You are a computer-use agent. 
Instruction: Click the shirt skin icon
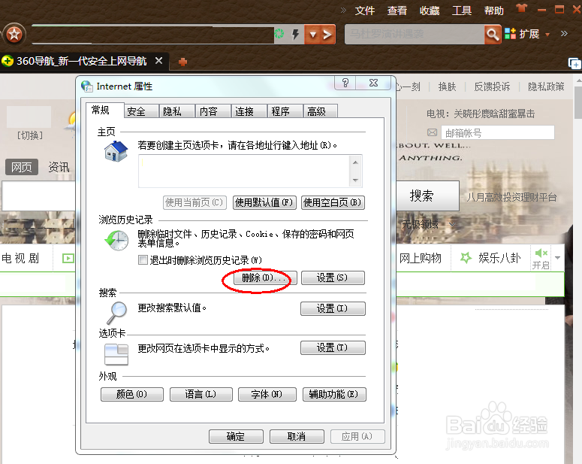tap(521, 8)
